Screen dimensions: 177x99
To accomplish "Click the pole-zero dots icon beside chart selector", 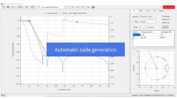I will tap(38, 7).
